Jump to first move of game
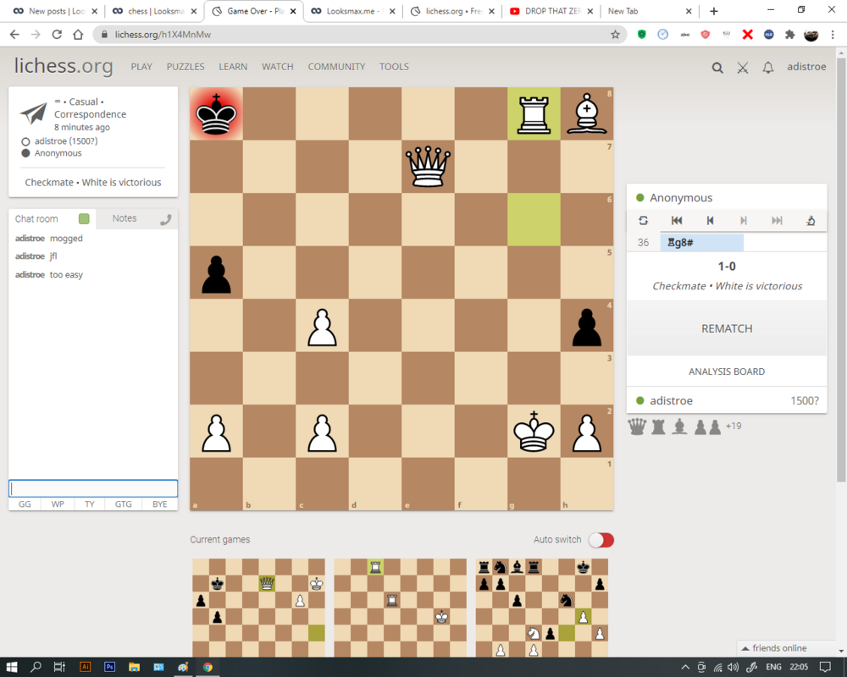 click(x=677, y=220)
